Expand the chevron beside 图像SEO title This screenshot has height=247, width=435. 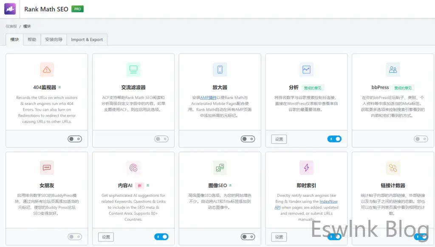(x=231, y=185)
